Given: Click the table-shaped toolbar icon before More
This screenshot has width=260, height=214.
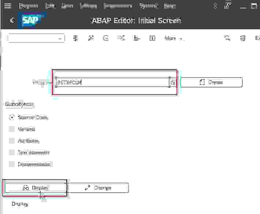Looking at the screenshot, I should point(152,38).
